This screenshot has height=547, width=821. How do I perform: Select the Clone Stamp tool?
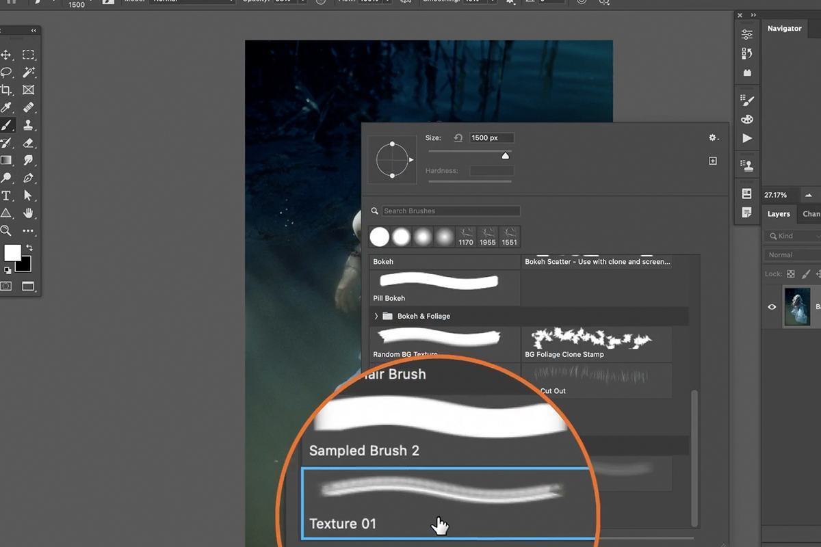click(x=28, y=126)
